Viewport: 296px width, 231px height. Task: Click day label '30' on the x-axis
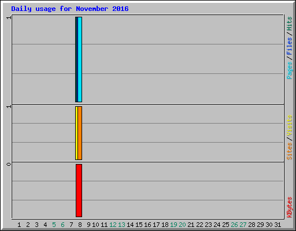pos(269,225)
